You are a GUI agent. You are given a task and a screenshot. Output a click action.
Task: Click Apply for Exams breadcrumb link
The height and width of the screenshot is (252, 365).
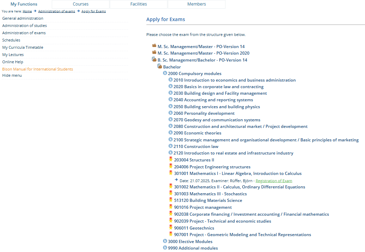[x=94, y=11]
